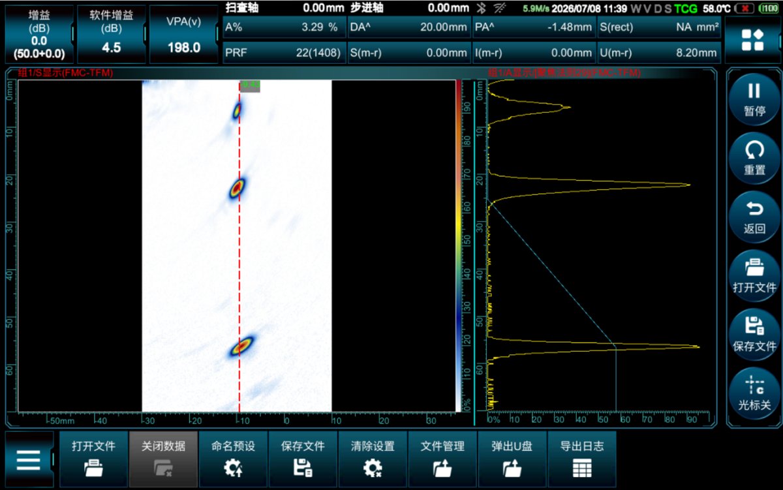
Task: Click the green cursor value tag on the red dashed line
Action: tap(251, 85)
